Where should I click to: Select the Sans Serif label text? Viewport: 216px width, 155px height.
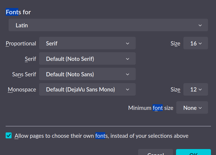24,74
